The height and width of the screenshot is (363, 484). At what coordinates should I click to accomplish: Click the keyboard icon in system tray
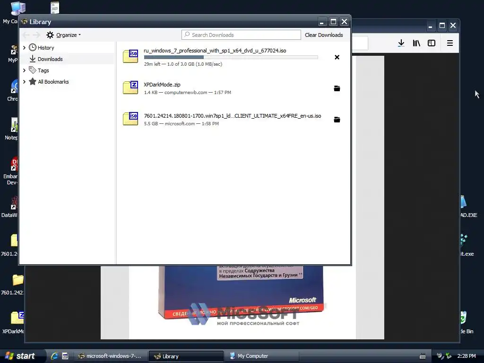coord(423,356)
